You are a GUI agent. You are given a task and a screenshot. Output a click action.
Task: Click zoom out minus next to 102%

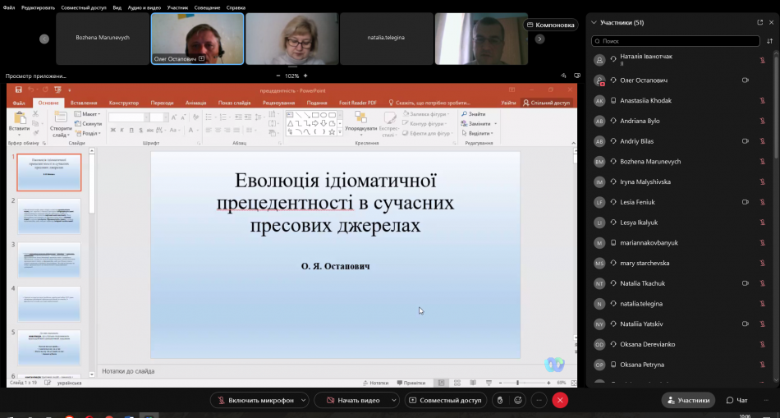(278, 76)
